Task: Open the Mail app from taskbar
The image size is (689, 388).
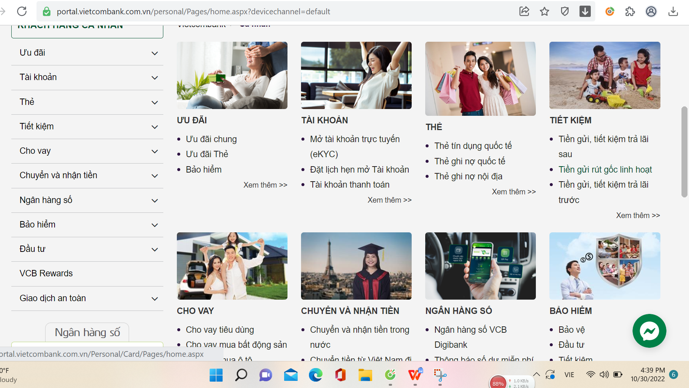Action: coord(291,375)
